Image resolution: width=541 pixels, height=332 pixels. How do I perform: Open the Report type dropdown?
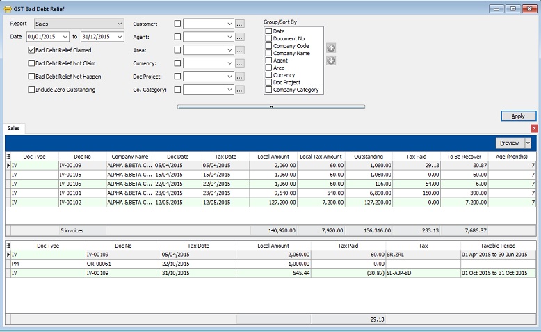click(x=119, y=24)
